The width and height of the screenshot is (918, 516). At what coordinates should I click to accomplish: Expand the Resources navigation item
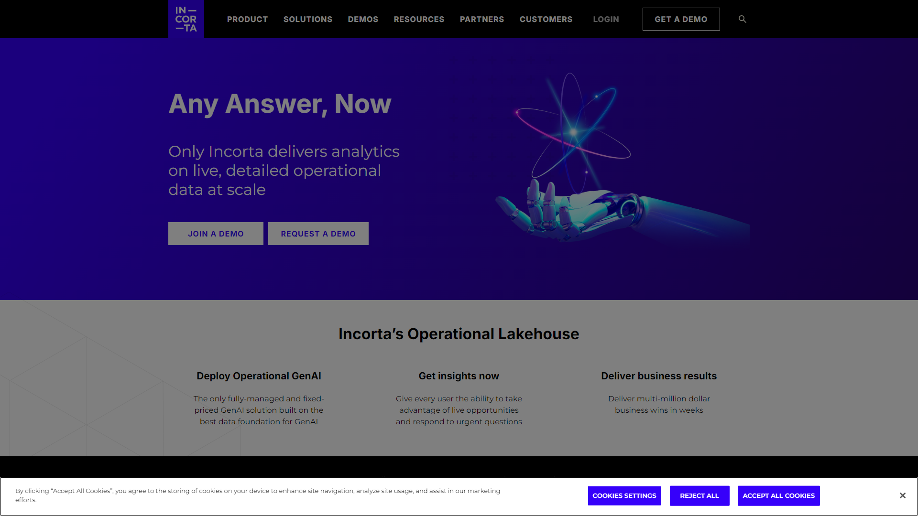[x=419, y=19]
